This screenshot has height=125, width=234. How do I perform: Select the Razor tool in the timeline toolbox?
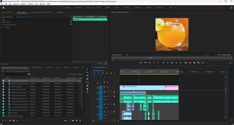pos(87,79)
